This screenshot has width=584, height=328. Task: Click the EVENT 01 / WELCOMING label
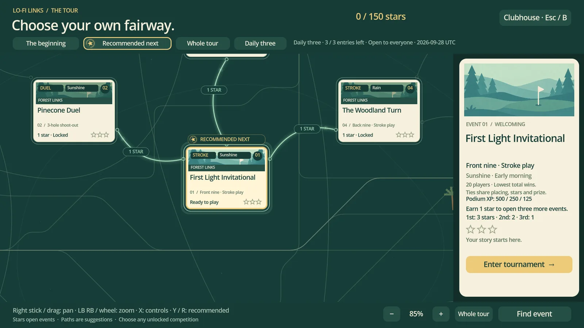click(x=495, y=124)
